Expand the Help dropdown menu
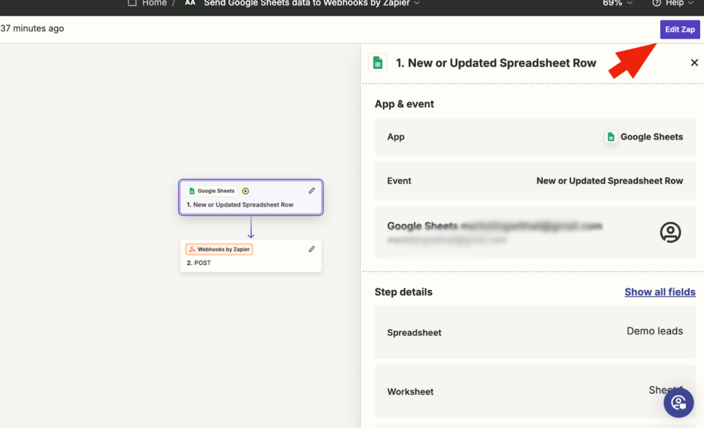 point(689,3)
